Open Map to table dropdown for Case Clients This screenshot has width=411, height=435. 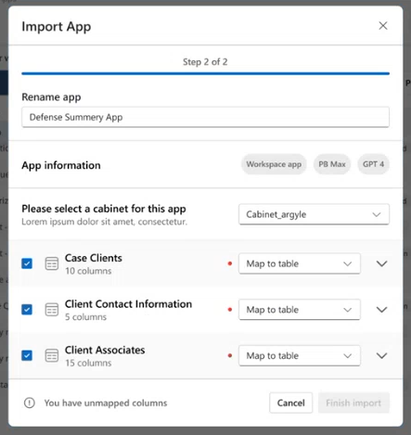(x=300, y=263)
